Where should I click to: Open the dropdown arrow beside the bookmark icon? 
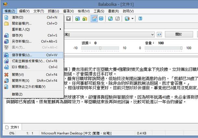(x=132, y=19)
